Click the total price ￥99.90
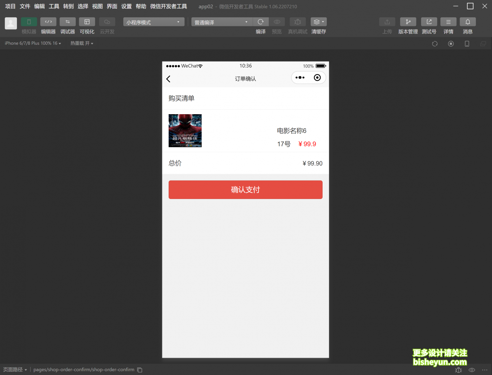Image resolution: width=492 pixels, height=375 pixels. tap(312, 163)
